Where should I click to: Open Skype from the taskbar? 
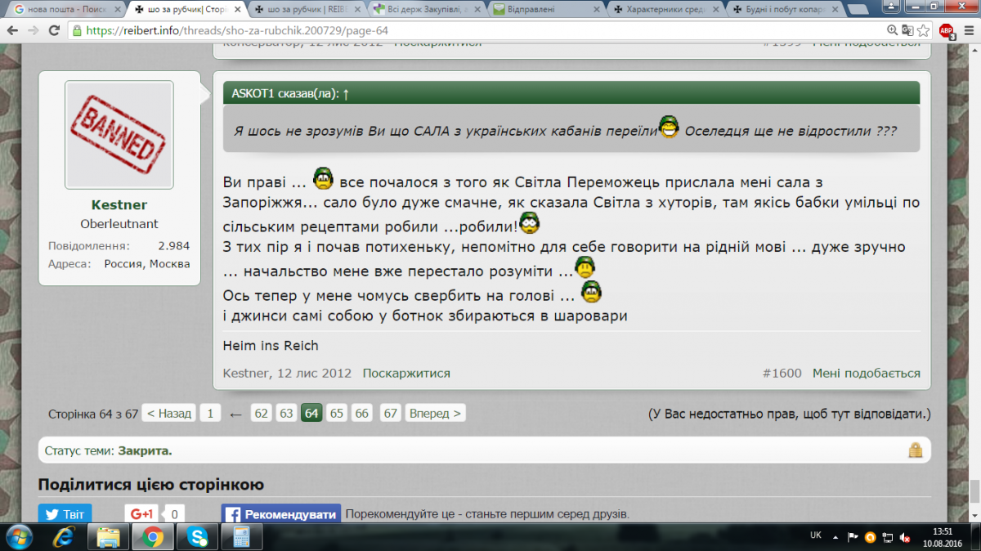click(197, 537)
